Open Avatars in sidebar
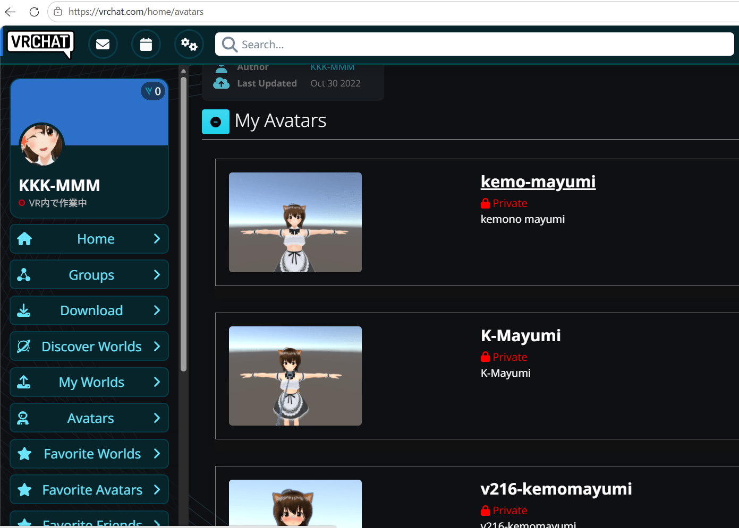 89,418
